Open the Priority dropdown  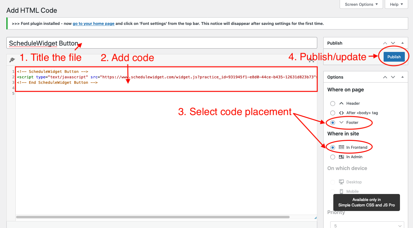click(x=367, y=225)
